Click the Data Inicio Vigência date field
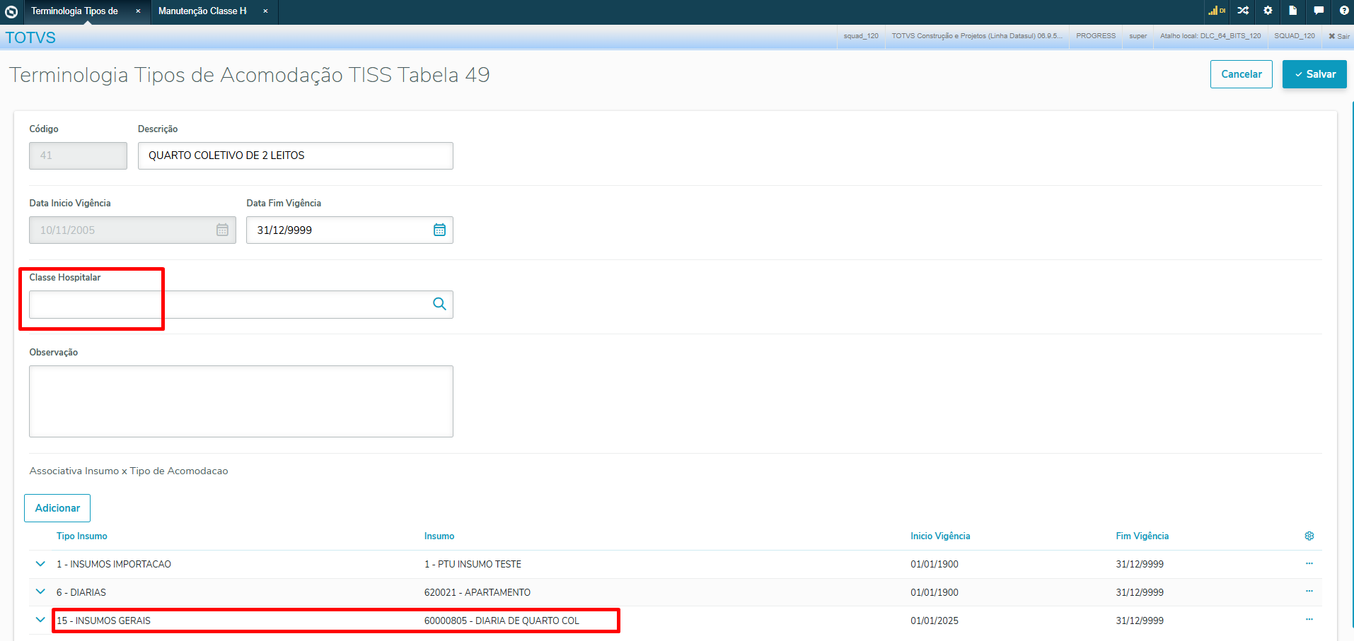Screen dimensions: 1354x641 click(x=132, y=230)
